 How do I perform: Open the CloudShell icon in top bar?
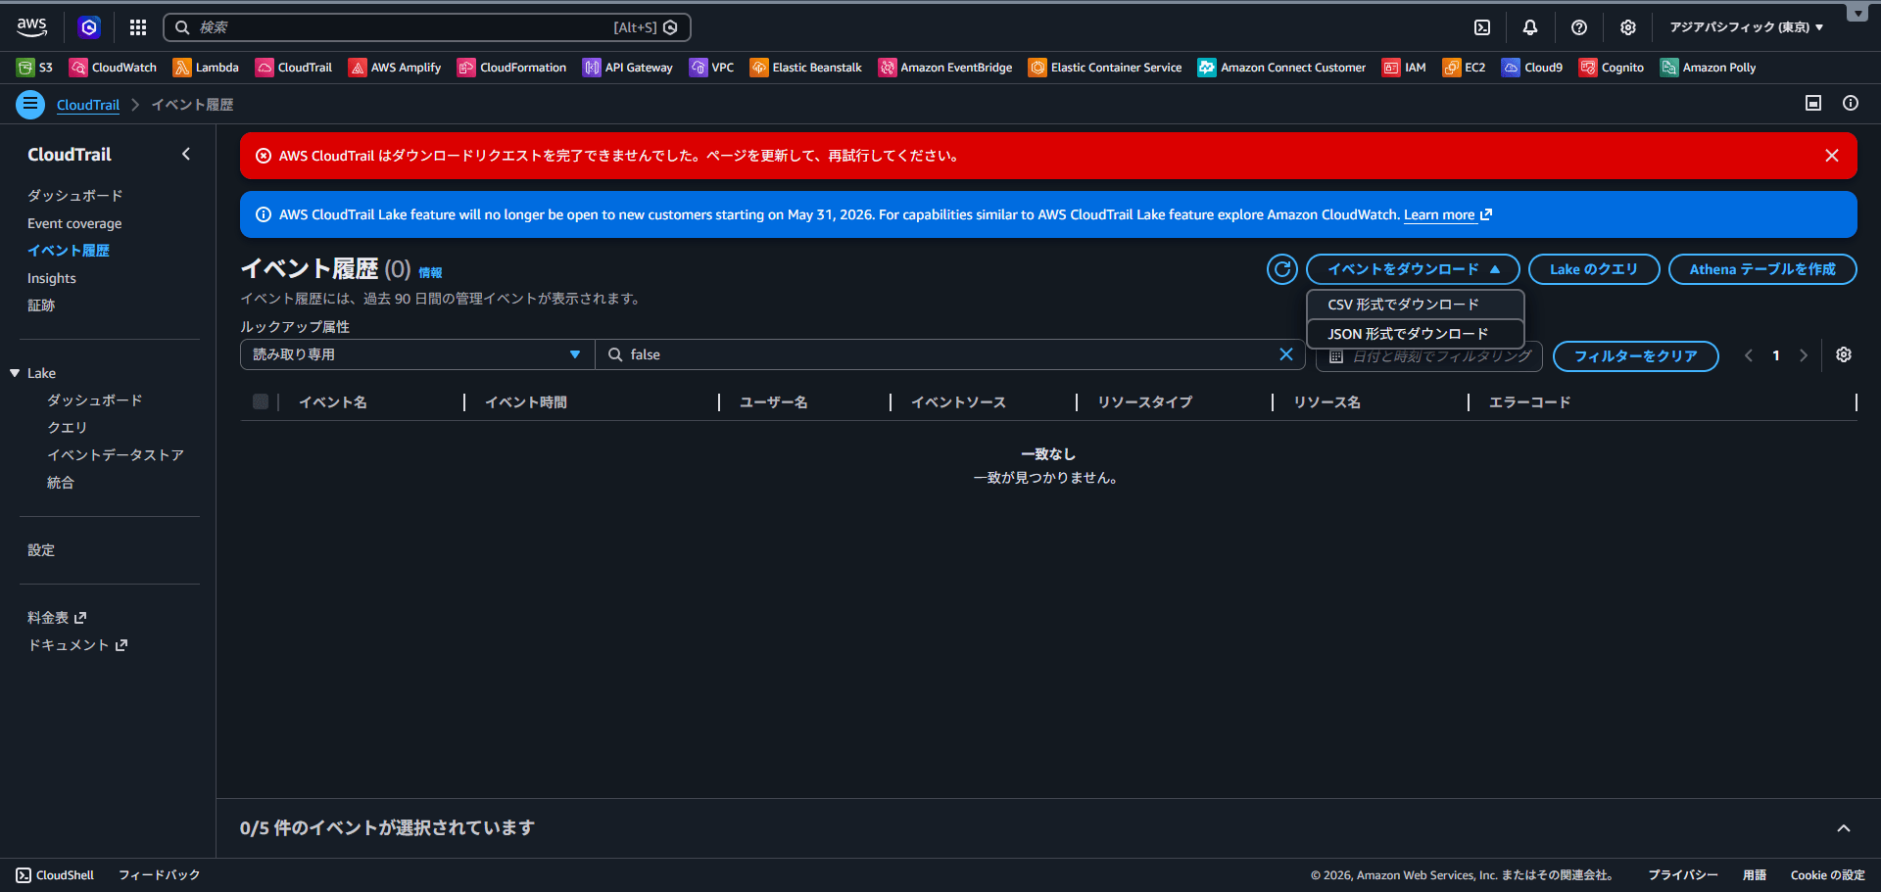pos(1482,27)
